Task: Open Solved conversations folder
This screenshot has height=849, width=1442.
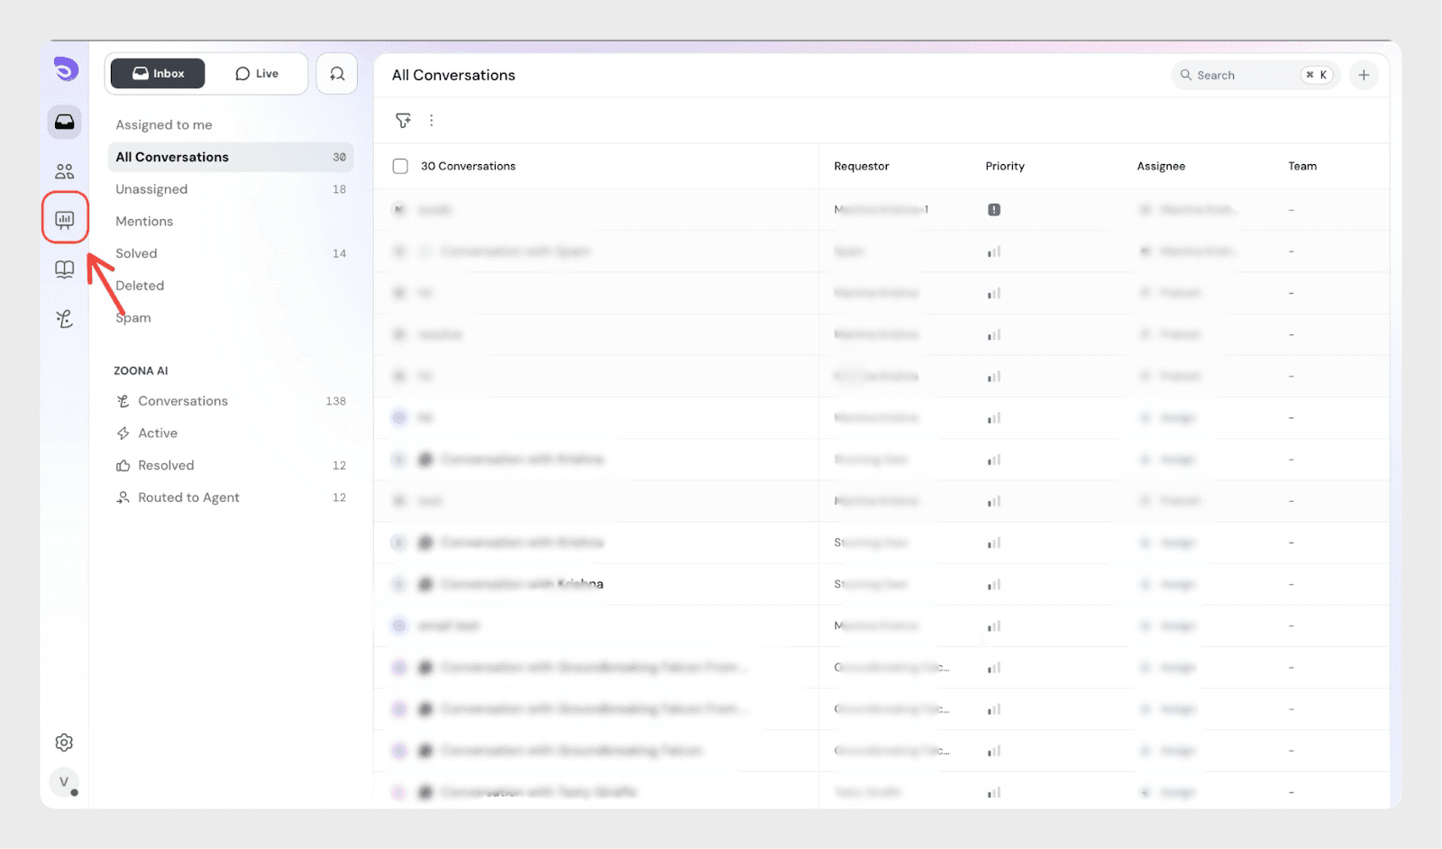Action: point(136,254)
